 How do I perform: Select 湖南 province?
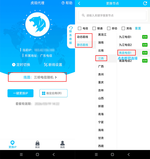(x=101, y=43)
